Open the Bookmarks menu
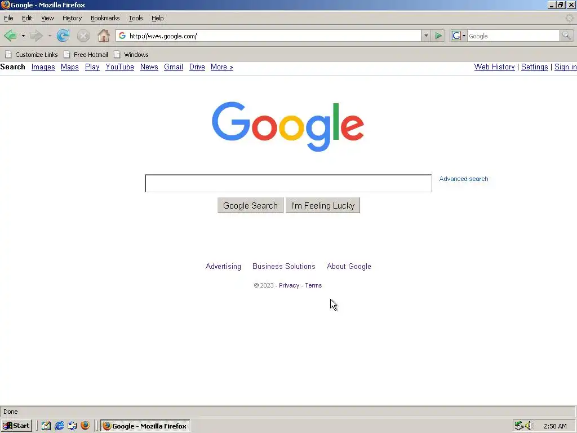Viewport: 577px width, 433px height. pos(105,18)
